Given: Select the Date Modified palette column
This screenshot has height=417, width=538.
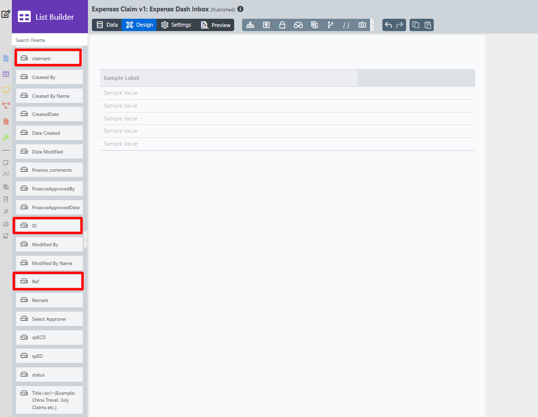Looking at the screenshot, I should pyautogui.click(x=49, y=152).
